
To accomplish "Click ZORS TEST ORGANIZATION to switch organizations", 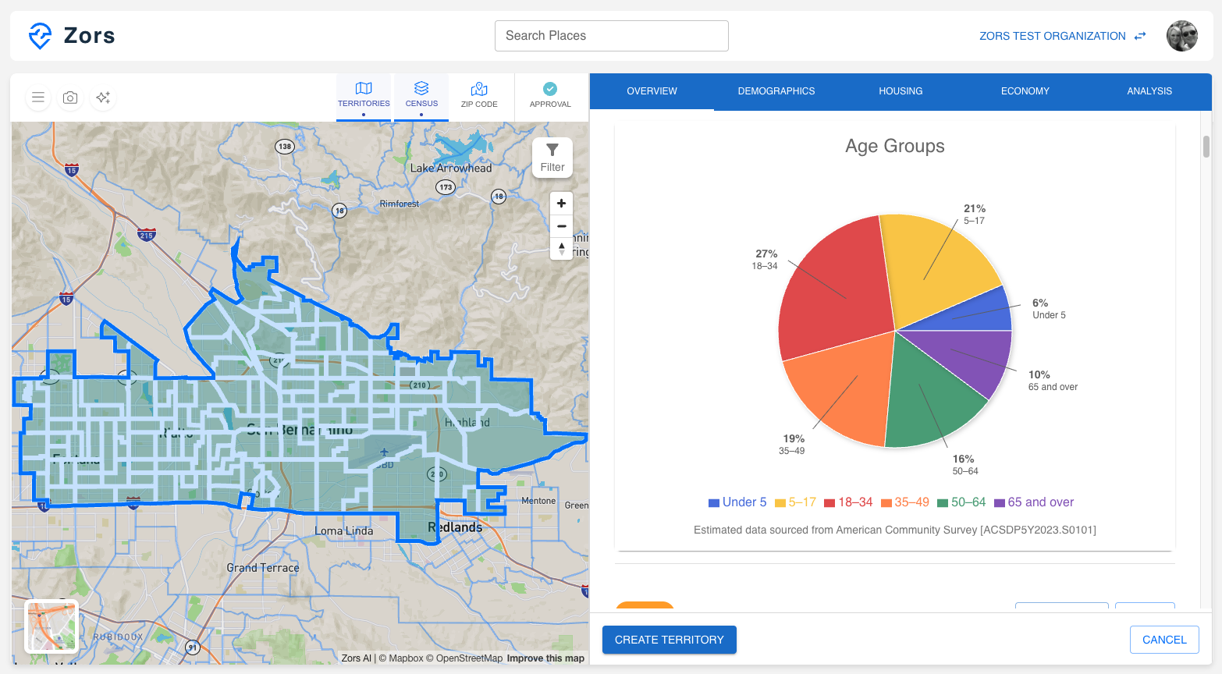I will tap(1052, 36).
